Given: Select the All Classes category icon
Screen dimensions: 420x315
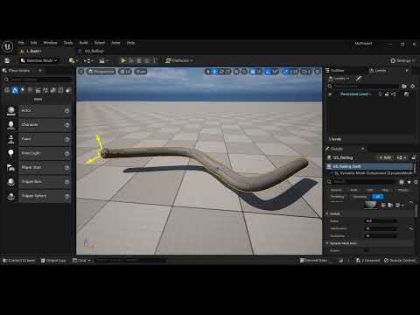Looking at the screenshot, I should click(68, 90).
